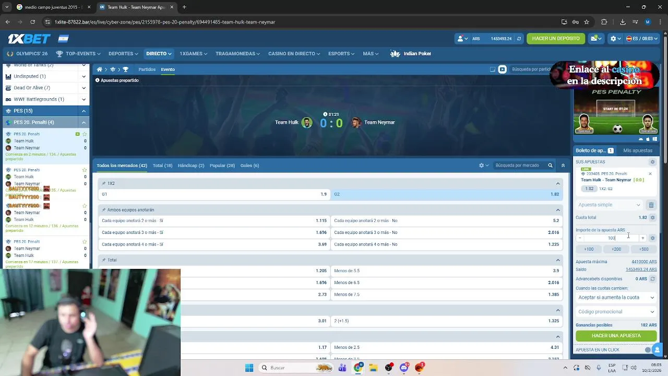Pick the G2 odds 1.82
This screenshot has height=376, width=668.
pos(447,194)
